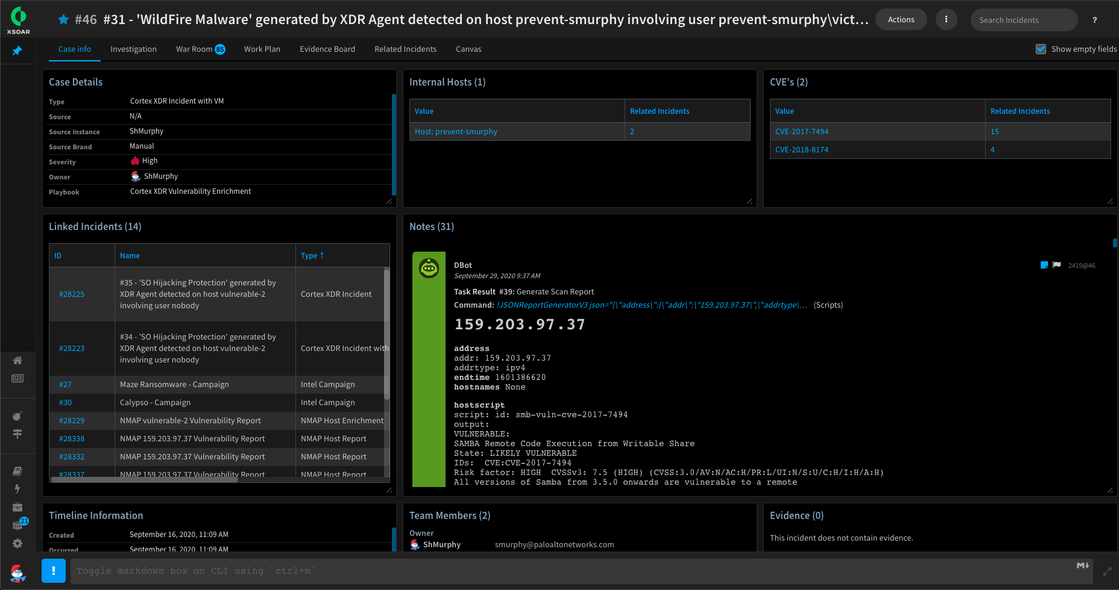Click the Linked Incidents vertical scrollbar
The image size is (1119, 590).
(386, 334)
